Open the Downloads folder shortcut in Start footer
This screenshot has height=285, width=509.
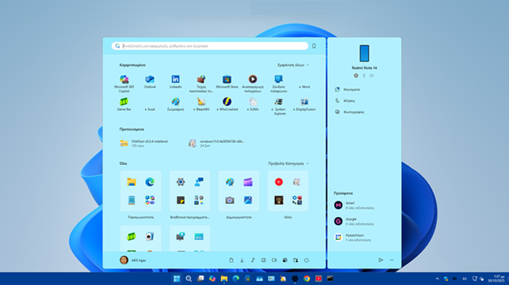[x=242, y=261]
